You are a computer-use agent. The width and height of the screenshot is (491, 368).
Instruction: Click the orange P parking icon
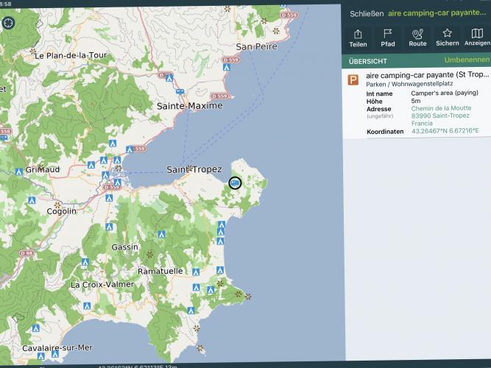[354, 79]
